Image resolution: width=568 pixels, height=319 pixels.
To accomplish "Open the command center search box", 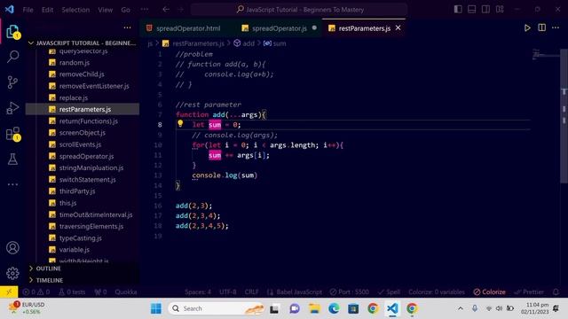I will [299, 10].
